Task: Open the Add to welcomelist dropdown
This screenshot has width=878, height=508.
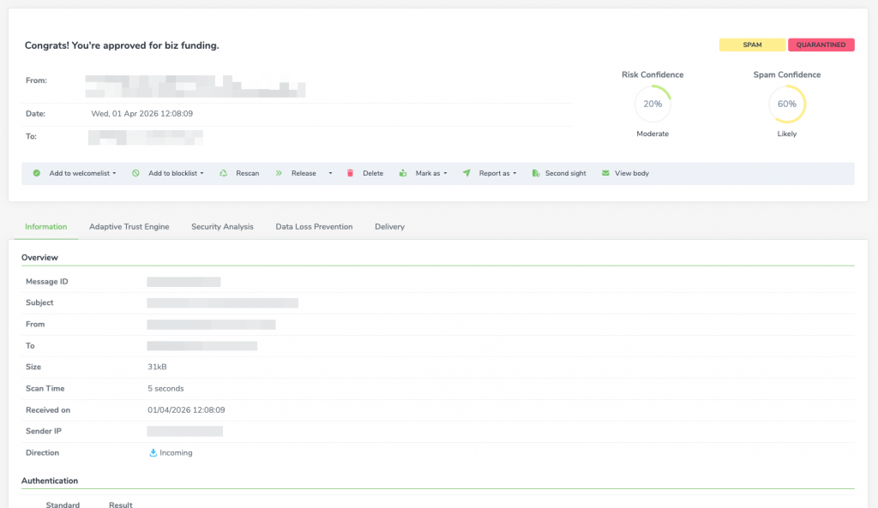Action: coord(82,173)
